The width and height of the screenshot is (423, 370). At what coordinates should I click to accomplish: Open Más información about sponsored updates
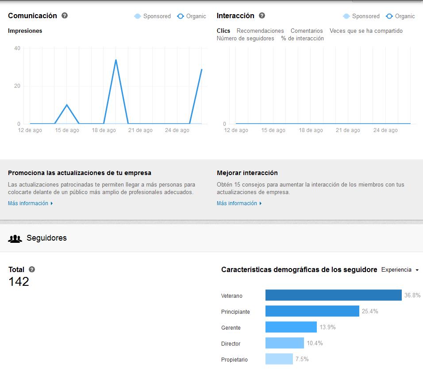28,203
